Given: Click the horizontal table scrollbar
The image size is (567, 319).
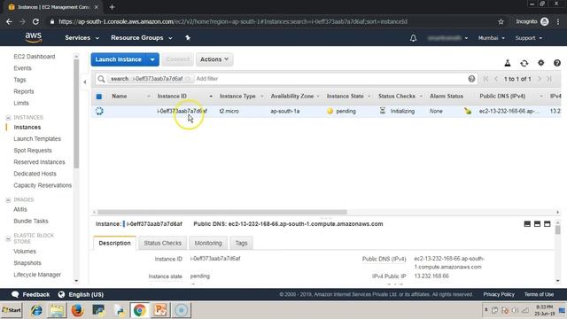Looking at the screenshot, I should pos(222,213).
